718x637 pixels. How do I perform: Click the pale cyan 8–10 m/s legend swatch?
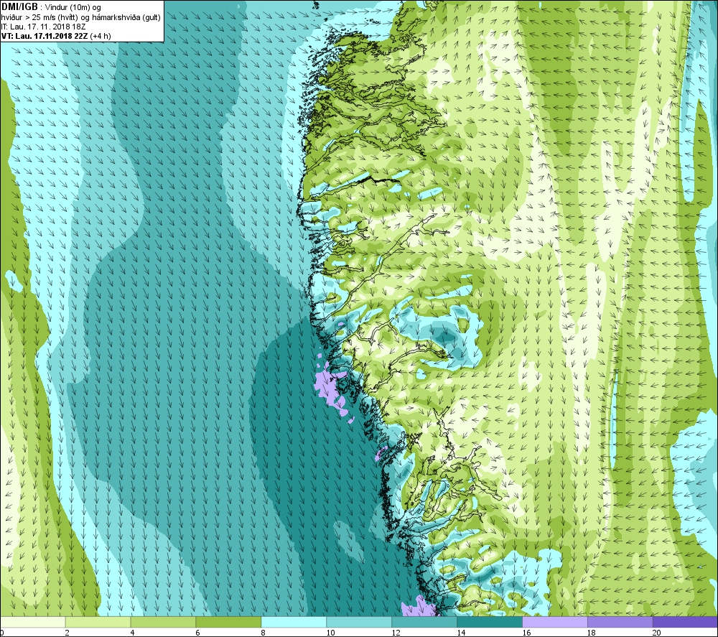click(294, 622)
